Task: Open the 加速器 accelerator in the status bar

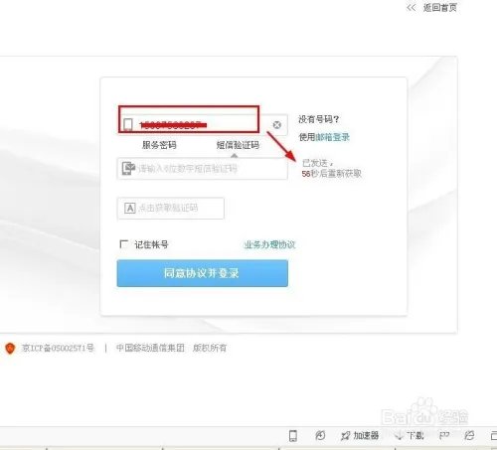Action: 360,435
